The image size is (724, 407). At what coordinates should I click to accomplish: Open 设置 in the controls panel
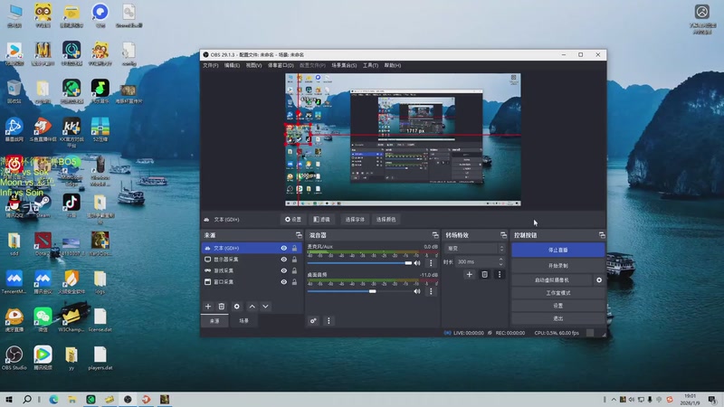(557, 306)
